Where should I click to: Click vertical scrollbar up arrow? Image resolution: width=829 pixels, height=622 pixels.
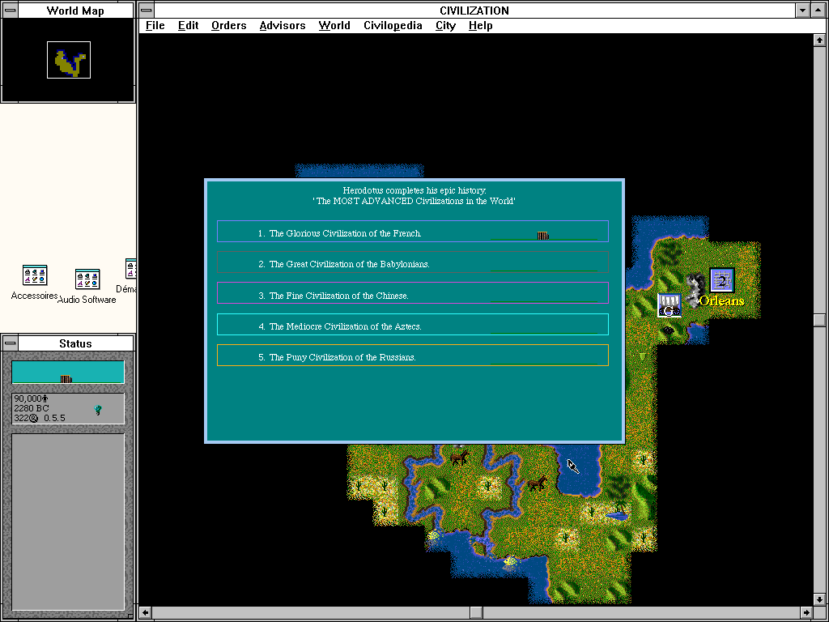pos(819,40)
